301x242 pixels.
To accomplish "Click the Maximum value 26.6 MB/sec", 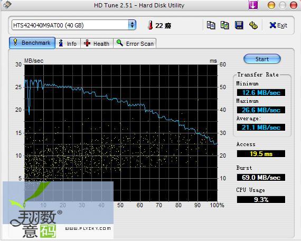I will [x=261, y=110].
